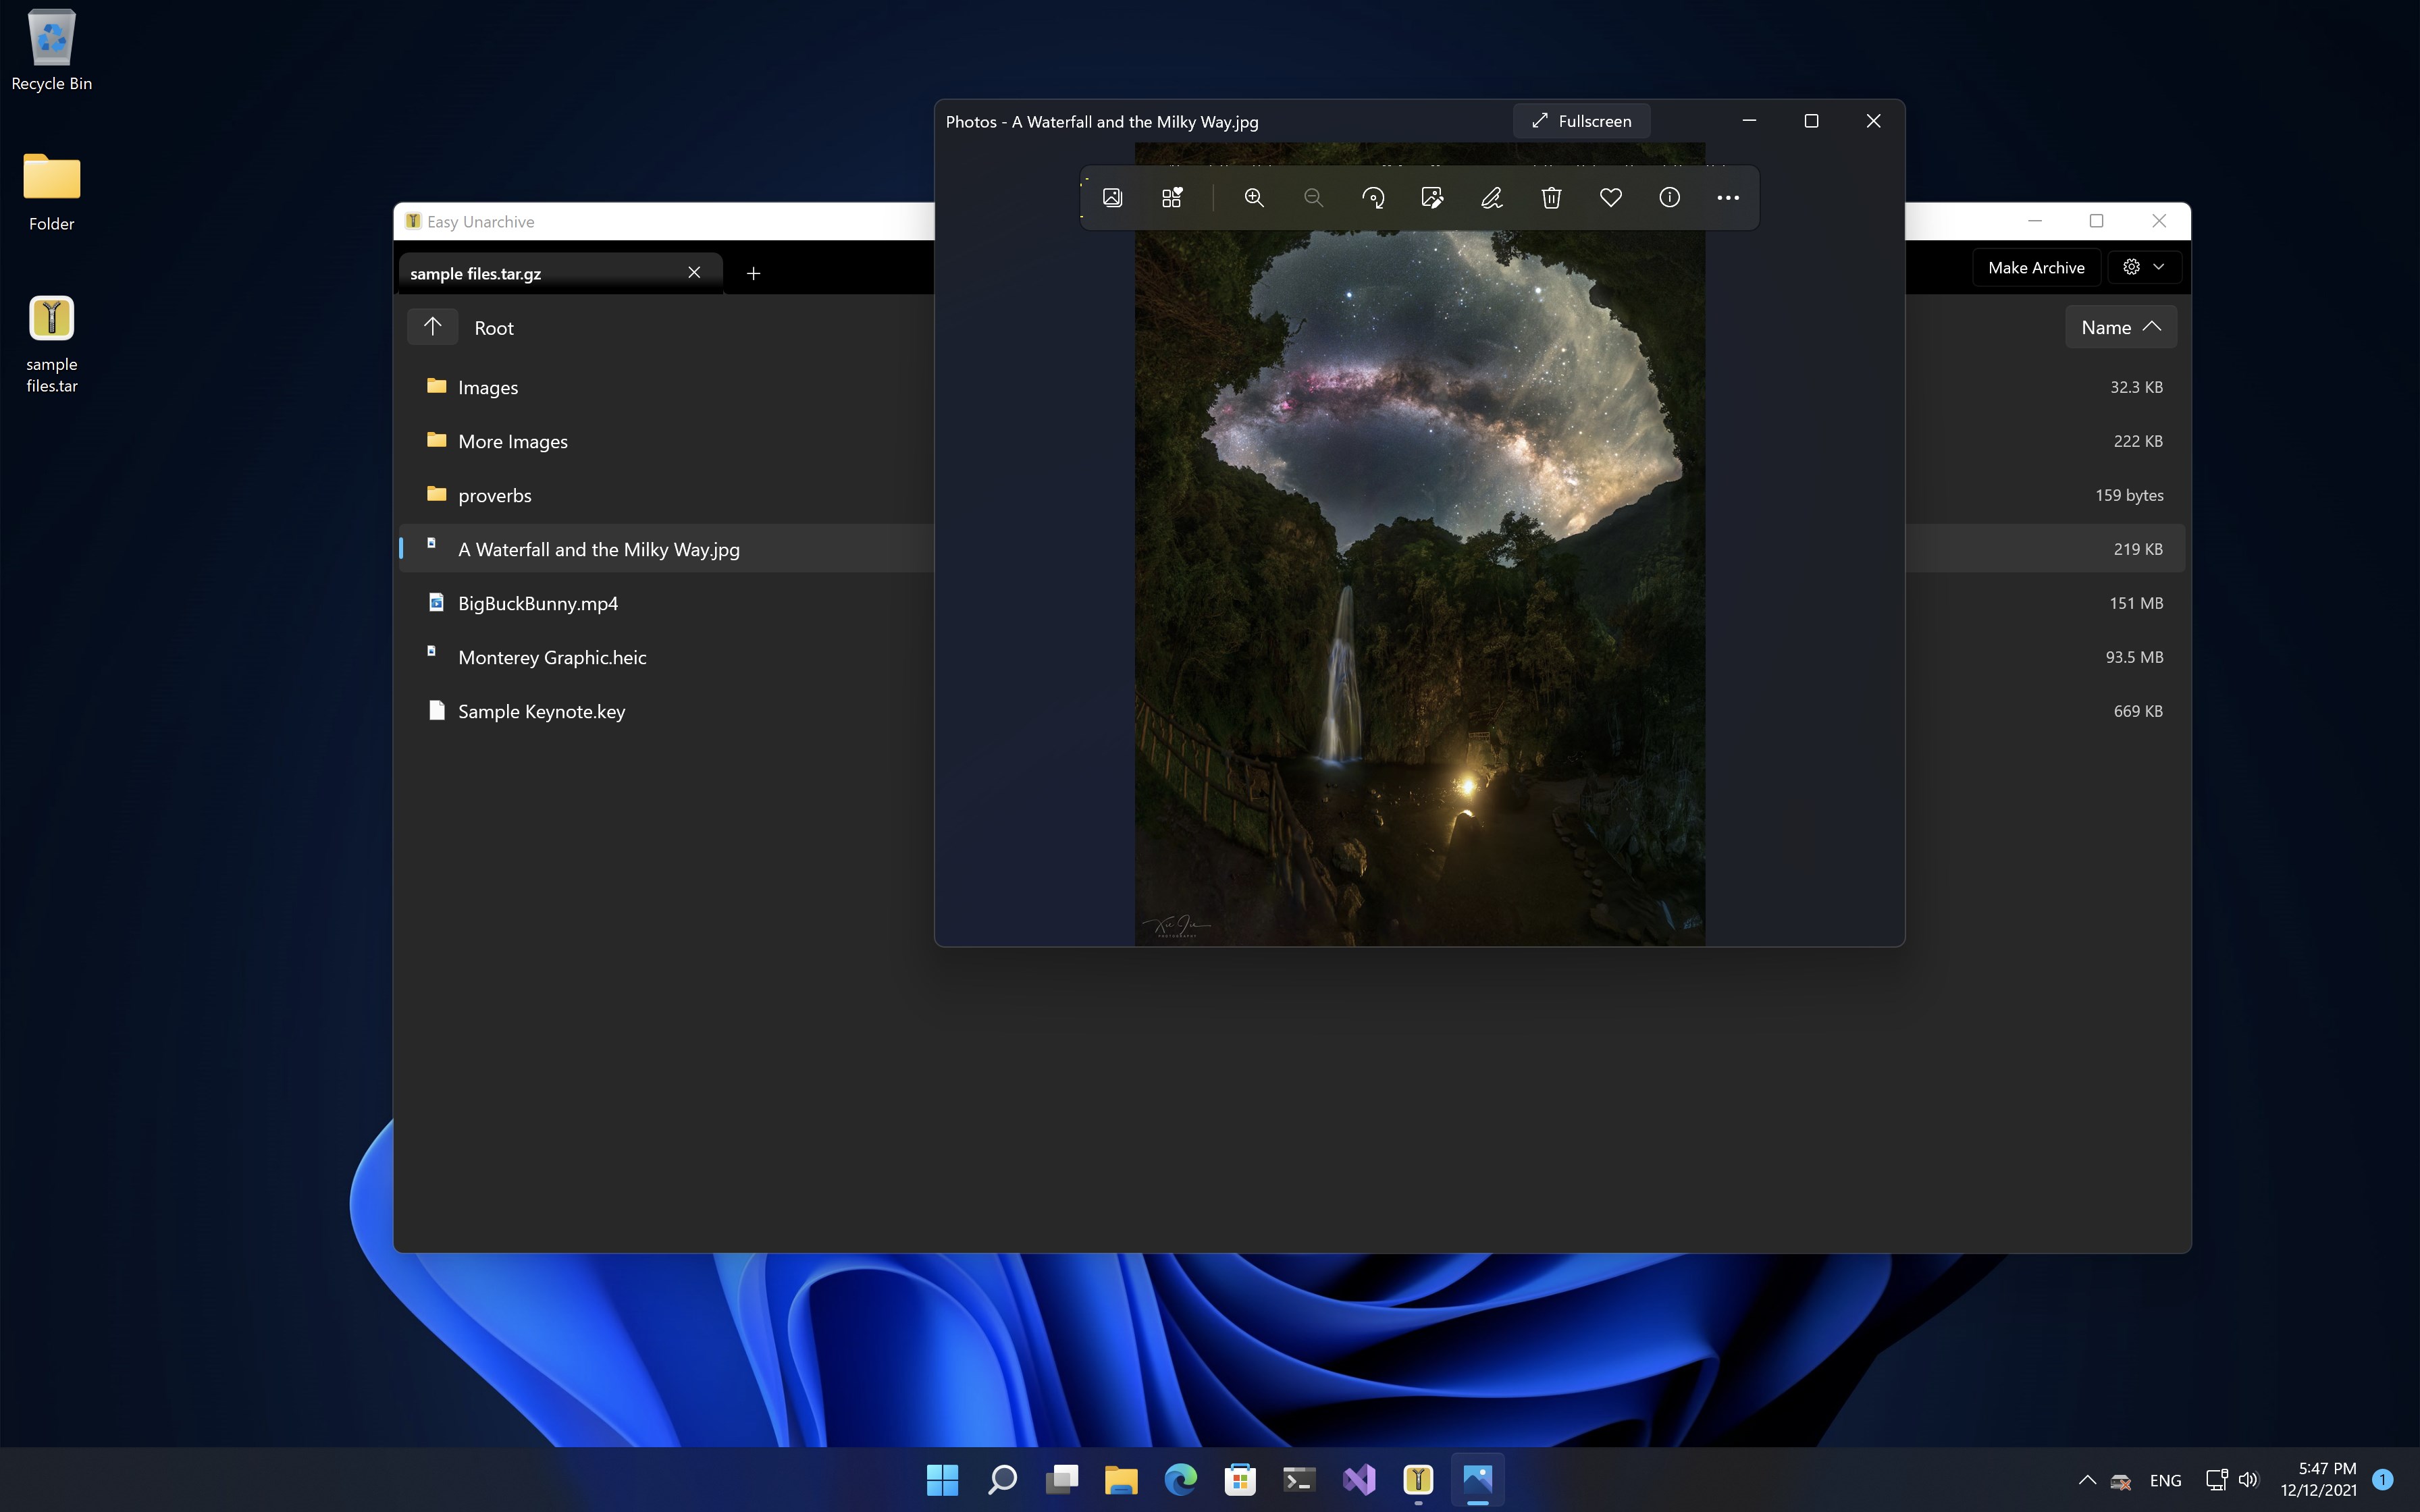Go up one level from Root
2420x1512 pixels.
pos(432,327)
